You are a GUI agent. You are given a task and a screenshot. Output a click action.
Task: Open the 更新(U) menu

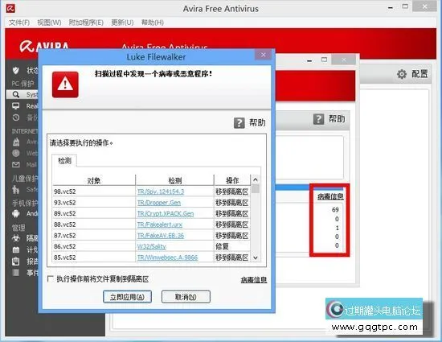(x=122, y=23)
